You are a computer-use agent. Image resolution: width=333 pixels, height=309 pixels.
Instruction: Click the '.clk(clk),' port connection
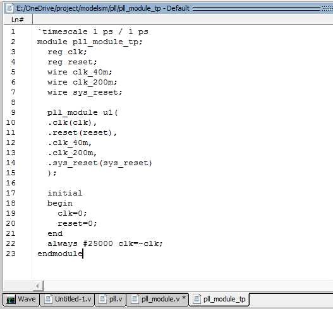tap(72, 122)
